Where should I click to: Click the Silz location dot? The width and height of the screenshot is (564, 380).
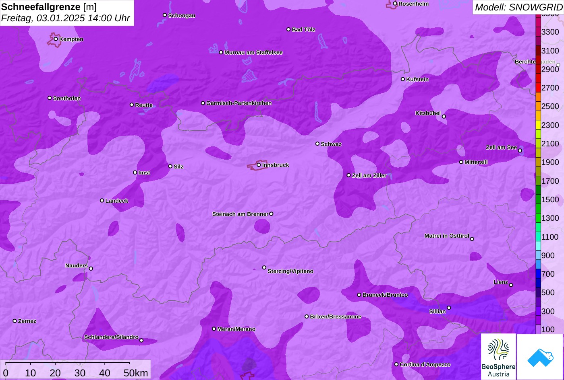click(170, 166)
